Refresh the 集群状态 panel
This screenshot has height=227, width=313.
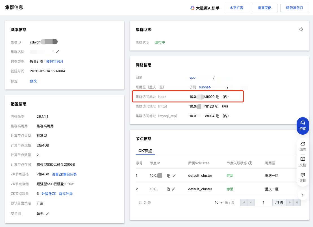[x=301, y=30]
